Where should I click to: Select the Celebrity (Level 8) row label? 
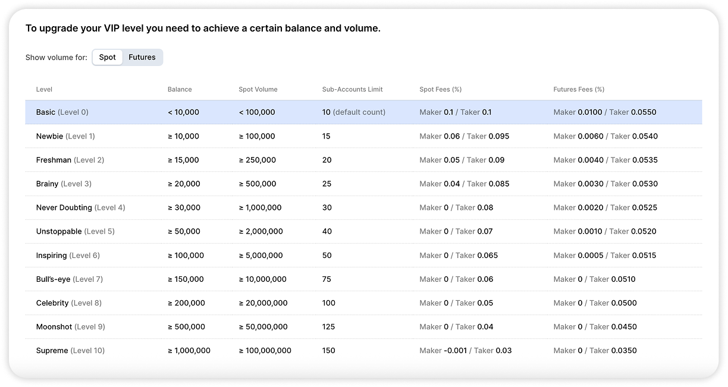click(x=69, y=303)
